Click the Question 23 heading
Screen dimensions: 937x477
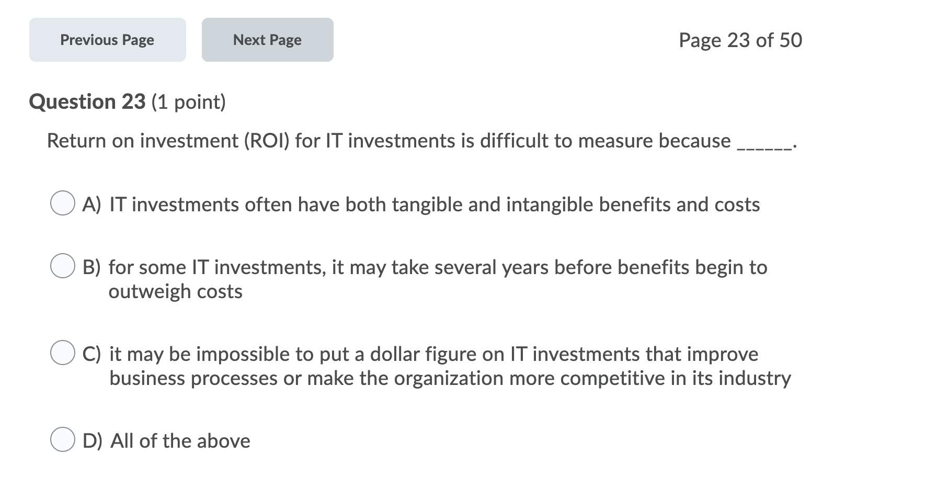point(87,101)
